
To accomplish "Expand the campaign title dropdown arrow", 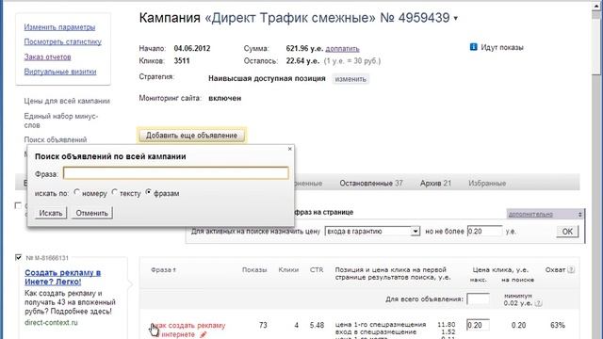I will (x=456, y=19).
